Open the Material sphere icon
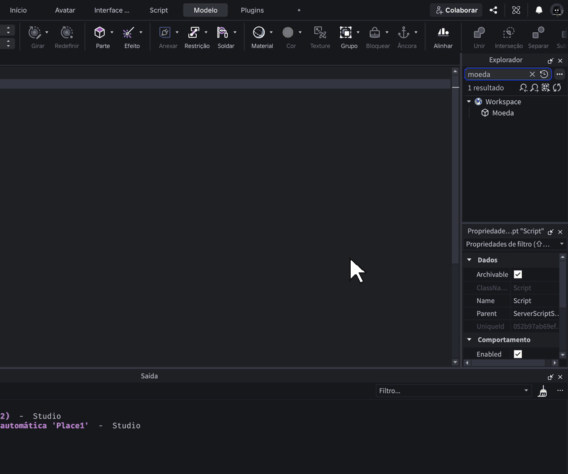Image resolution: width=568 pixels, height=474 pixels. click(x=259, y=32)
